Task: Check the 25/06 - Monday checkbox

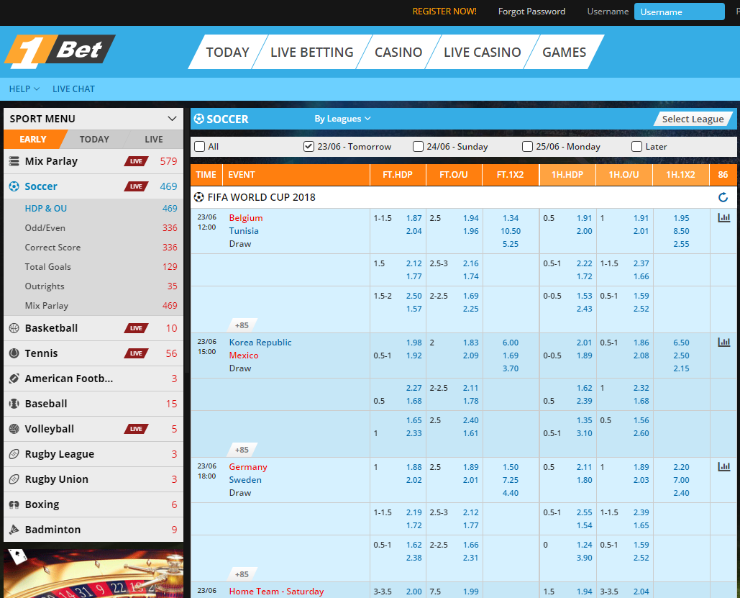Action: click(x=528, y=146)
